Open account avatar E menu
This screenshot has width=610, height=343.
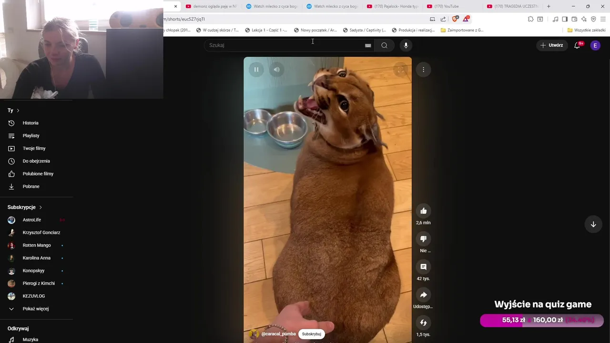pyautogui.click(x=595, y=45)
